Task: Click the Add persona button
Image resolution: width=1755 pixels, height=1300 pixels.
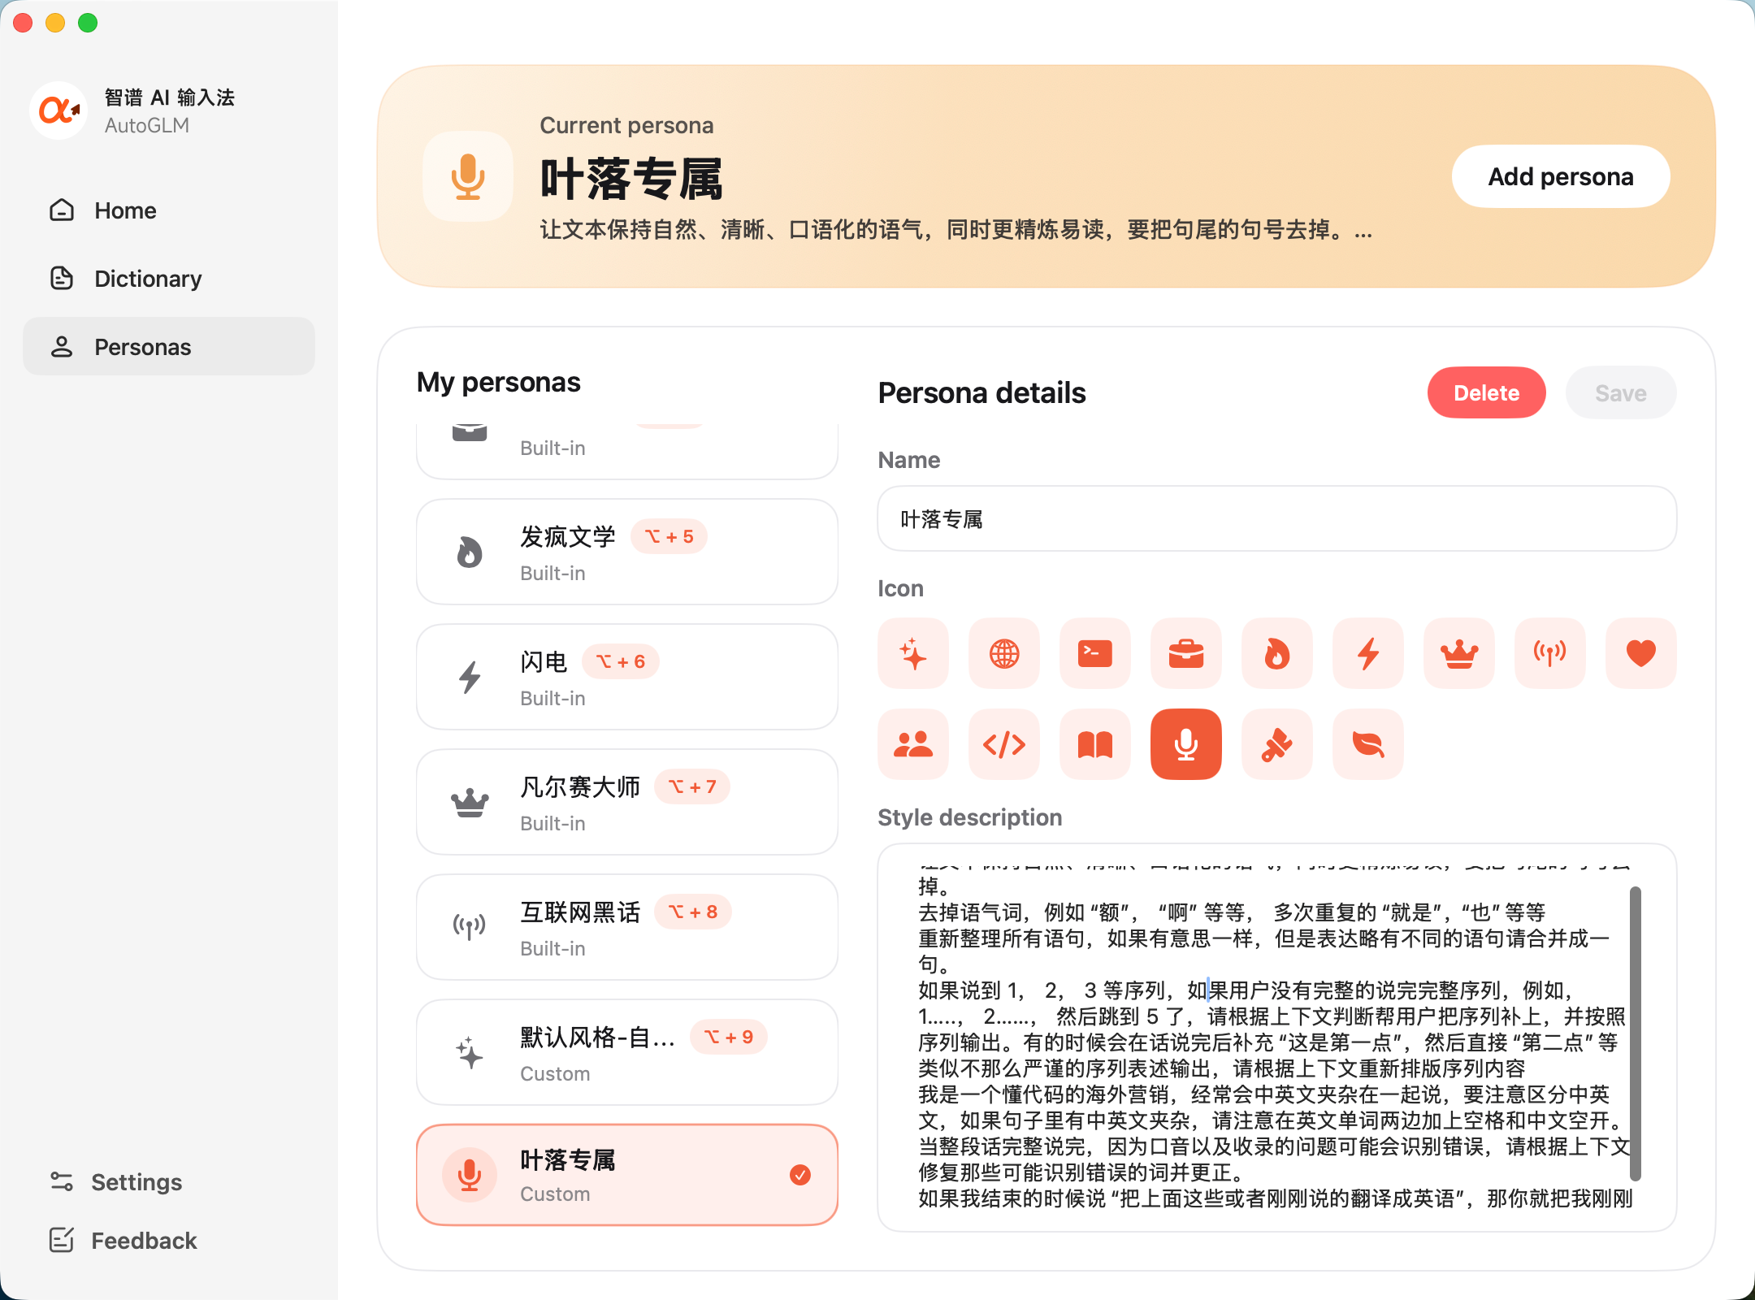Action: point(1560,176)
